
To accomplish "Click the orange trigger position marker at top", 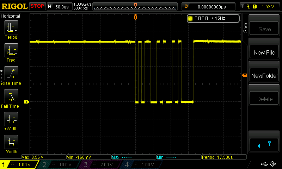I will pyautogui.click(x=135, y=17).
